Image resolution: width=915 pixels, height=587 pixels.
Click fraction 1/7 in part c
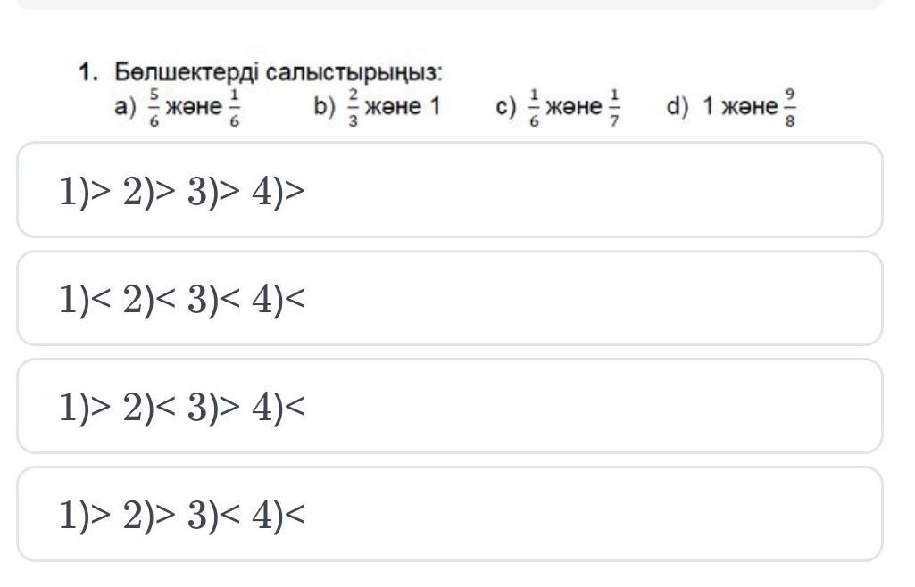click(614, 107)
